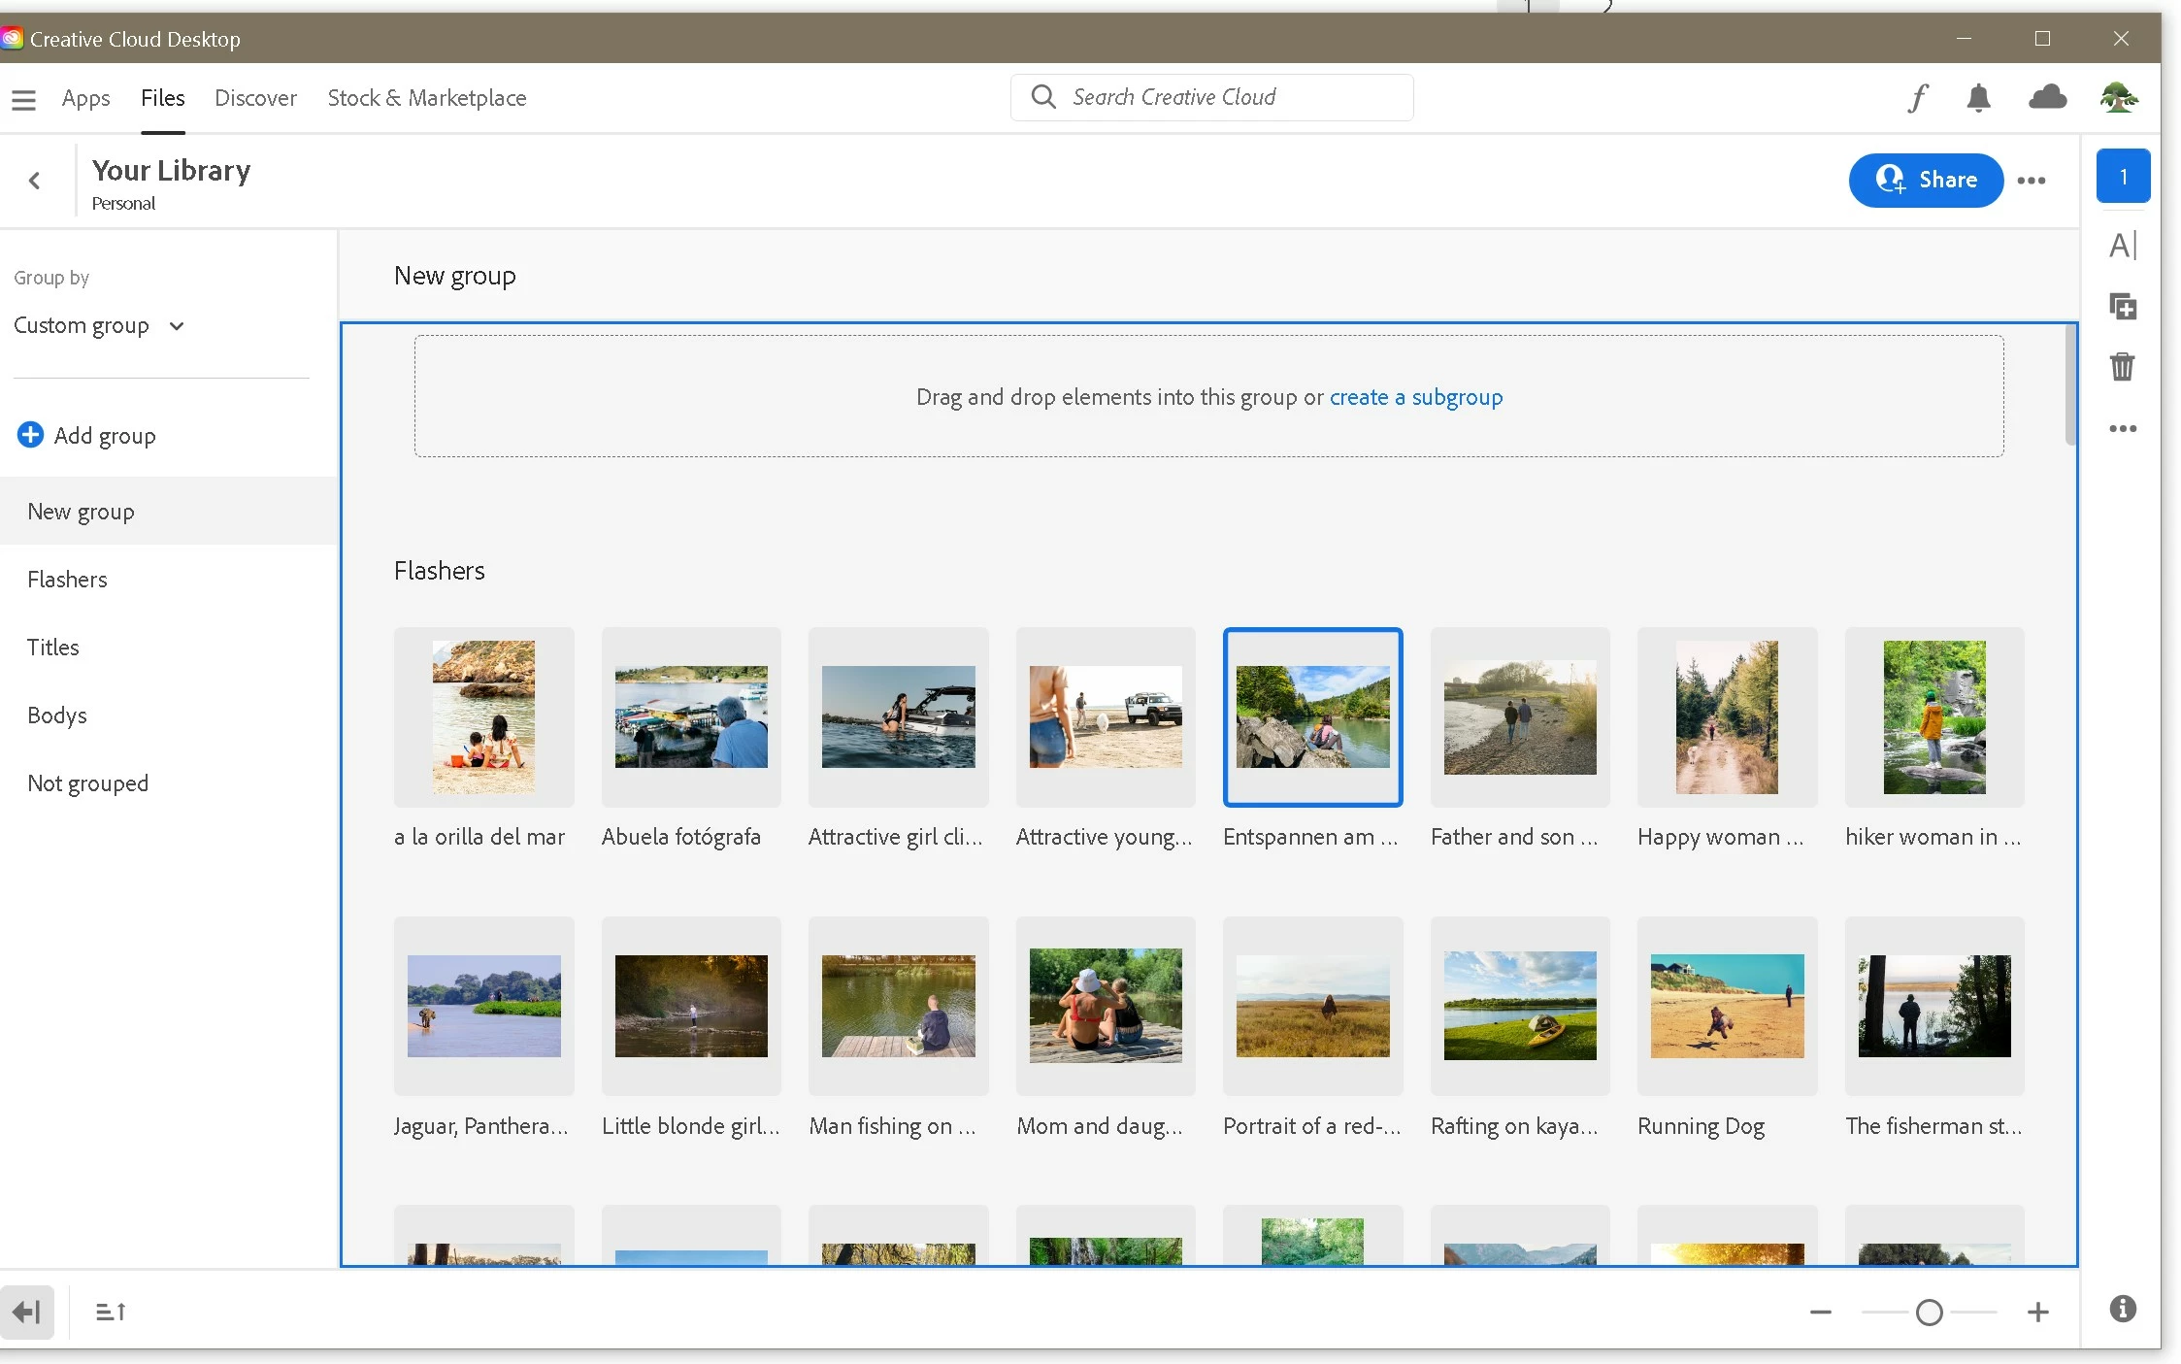The width and height of the screenshot is (2181, 1364).
Task: Open the info panel icon
Action: tap(2123, 1309)
